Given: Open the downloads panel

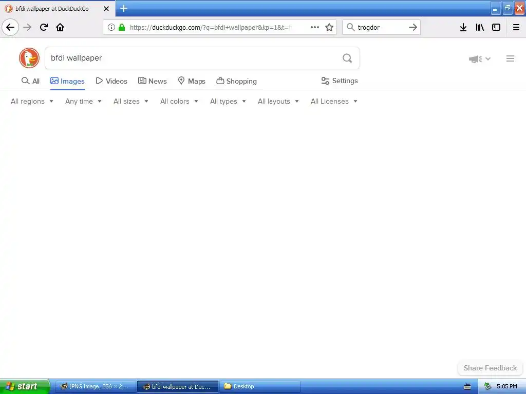Looking at the screenshot, I should 463,27.
